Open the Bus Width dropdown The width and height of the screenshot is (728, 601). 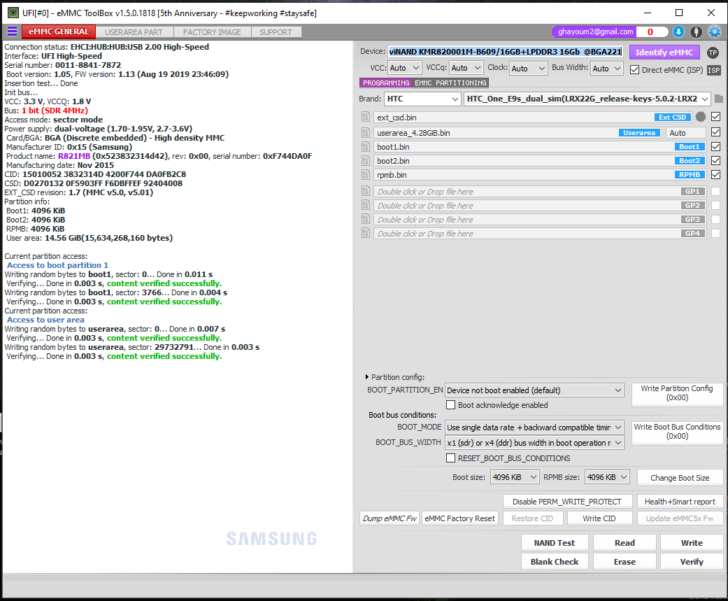pyautogui.click(x=606, y=69)
